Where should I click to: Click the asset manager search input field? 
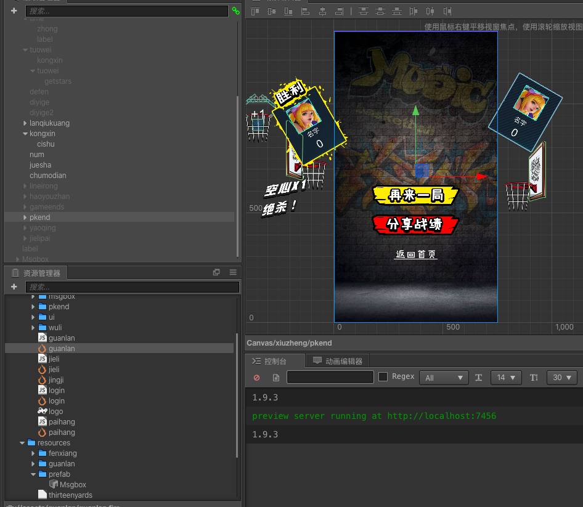[x=132, y=286]
